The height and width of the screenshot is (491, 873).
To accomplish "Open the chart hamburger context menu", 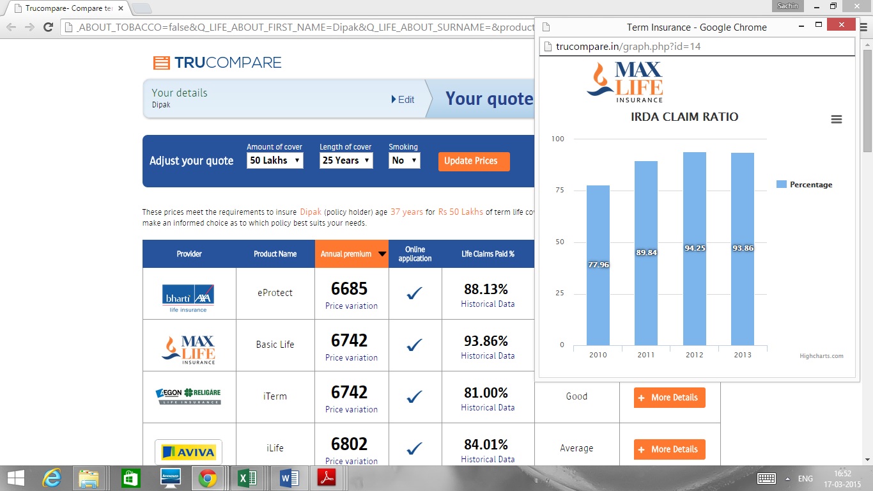I will click(x=836, y=120).
